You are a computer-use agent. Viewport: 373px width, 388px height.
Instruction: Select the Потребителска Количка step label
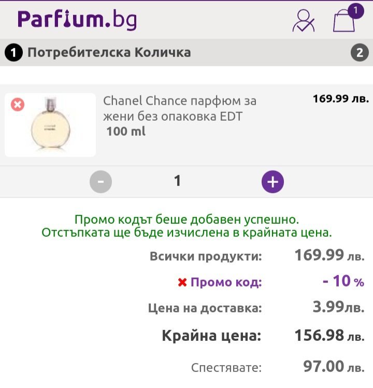pos(109,52)
